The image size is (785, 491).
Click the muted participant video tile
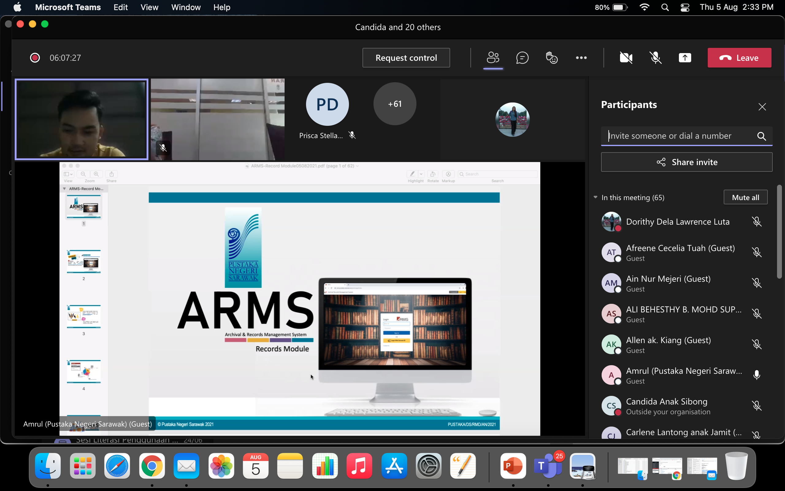click(217, 119)
